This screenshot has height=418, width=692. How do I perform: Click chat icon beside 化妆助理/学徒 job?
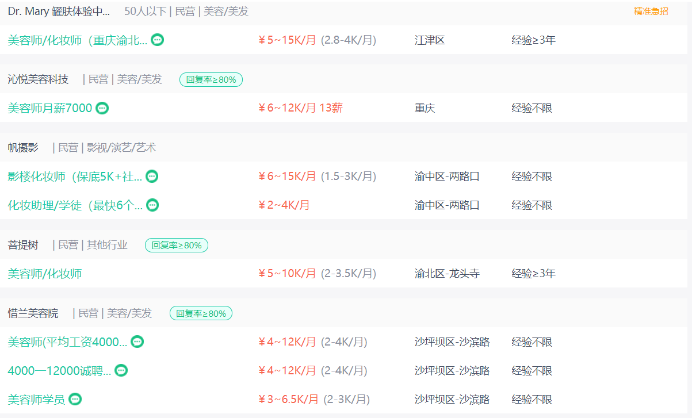[152, 205]
